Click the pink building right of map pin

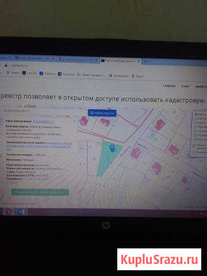[x=136, y=153]
